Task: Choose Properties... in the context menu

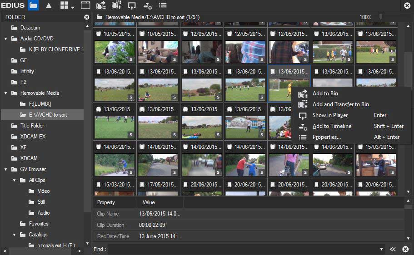Action: [326, 137]
